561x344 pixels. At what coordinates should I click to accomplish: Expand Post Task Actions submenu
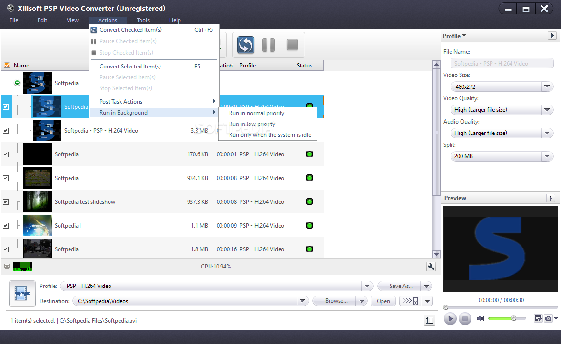[x=154, y=102]
